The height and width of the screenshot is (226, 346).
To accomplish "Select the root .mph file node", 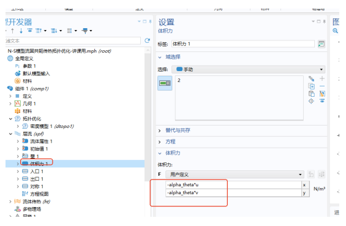I will tap(59, 51).
